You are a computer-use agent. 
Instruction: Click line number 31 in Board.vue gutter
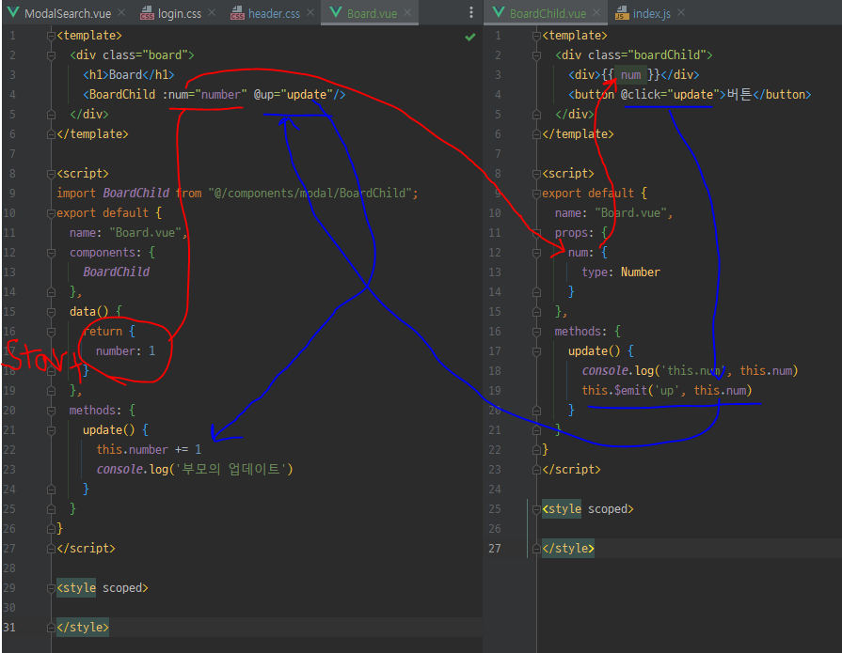9,628
